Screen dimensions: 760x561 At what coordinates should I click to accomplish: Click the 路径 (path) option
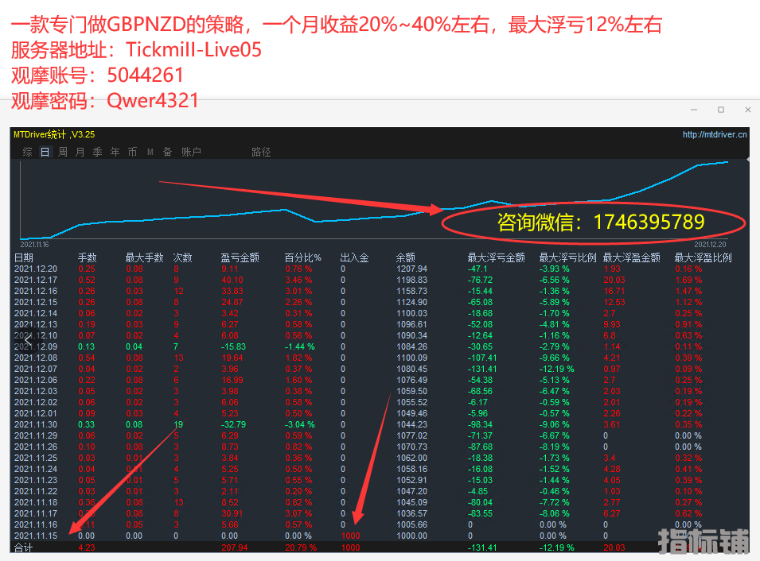[261, 152]
